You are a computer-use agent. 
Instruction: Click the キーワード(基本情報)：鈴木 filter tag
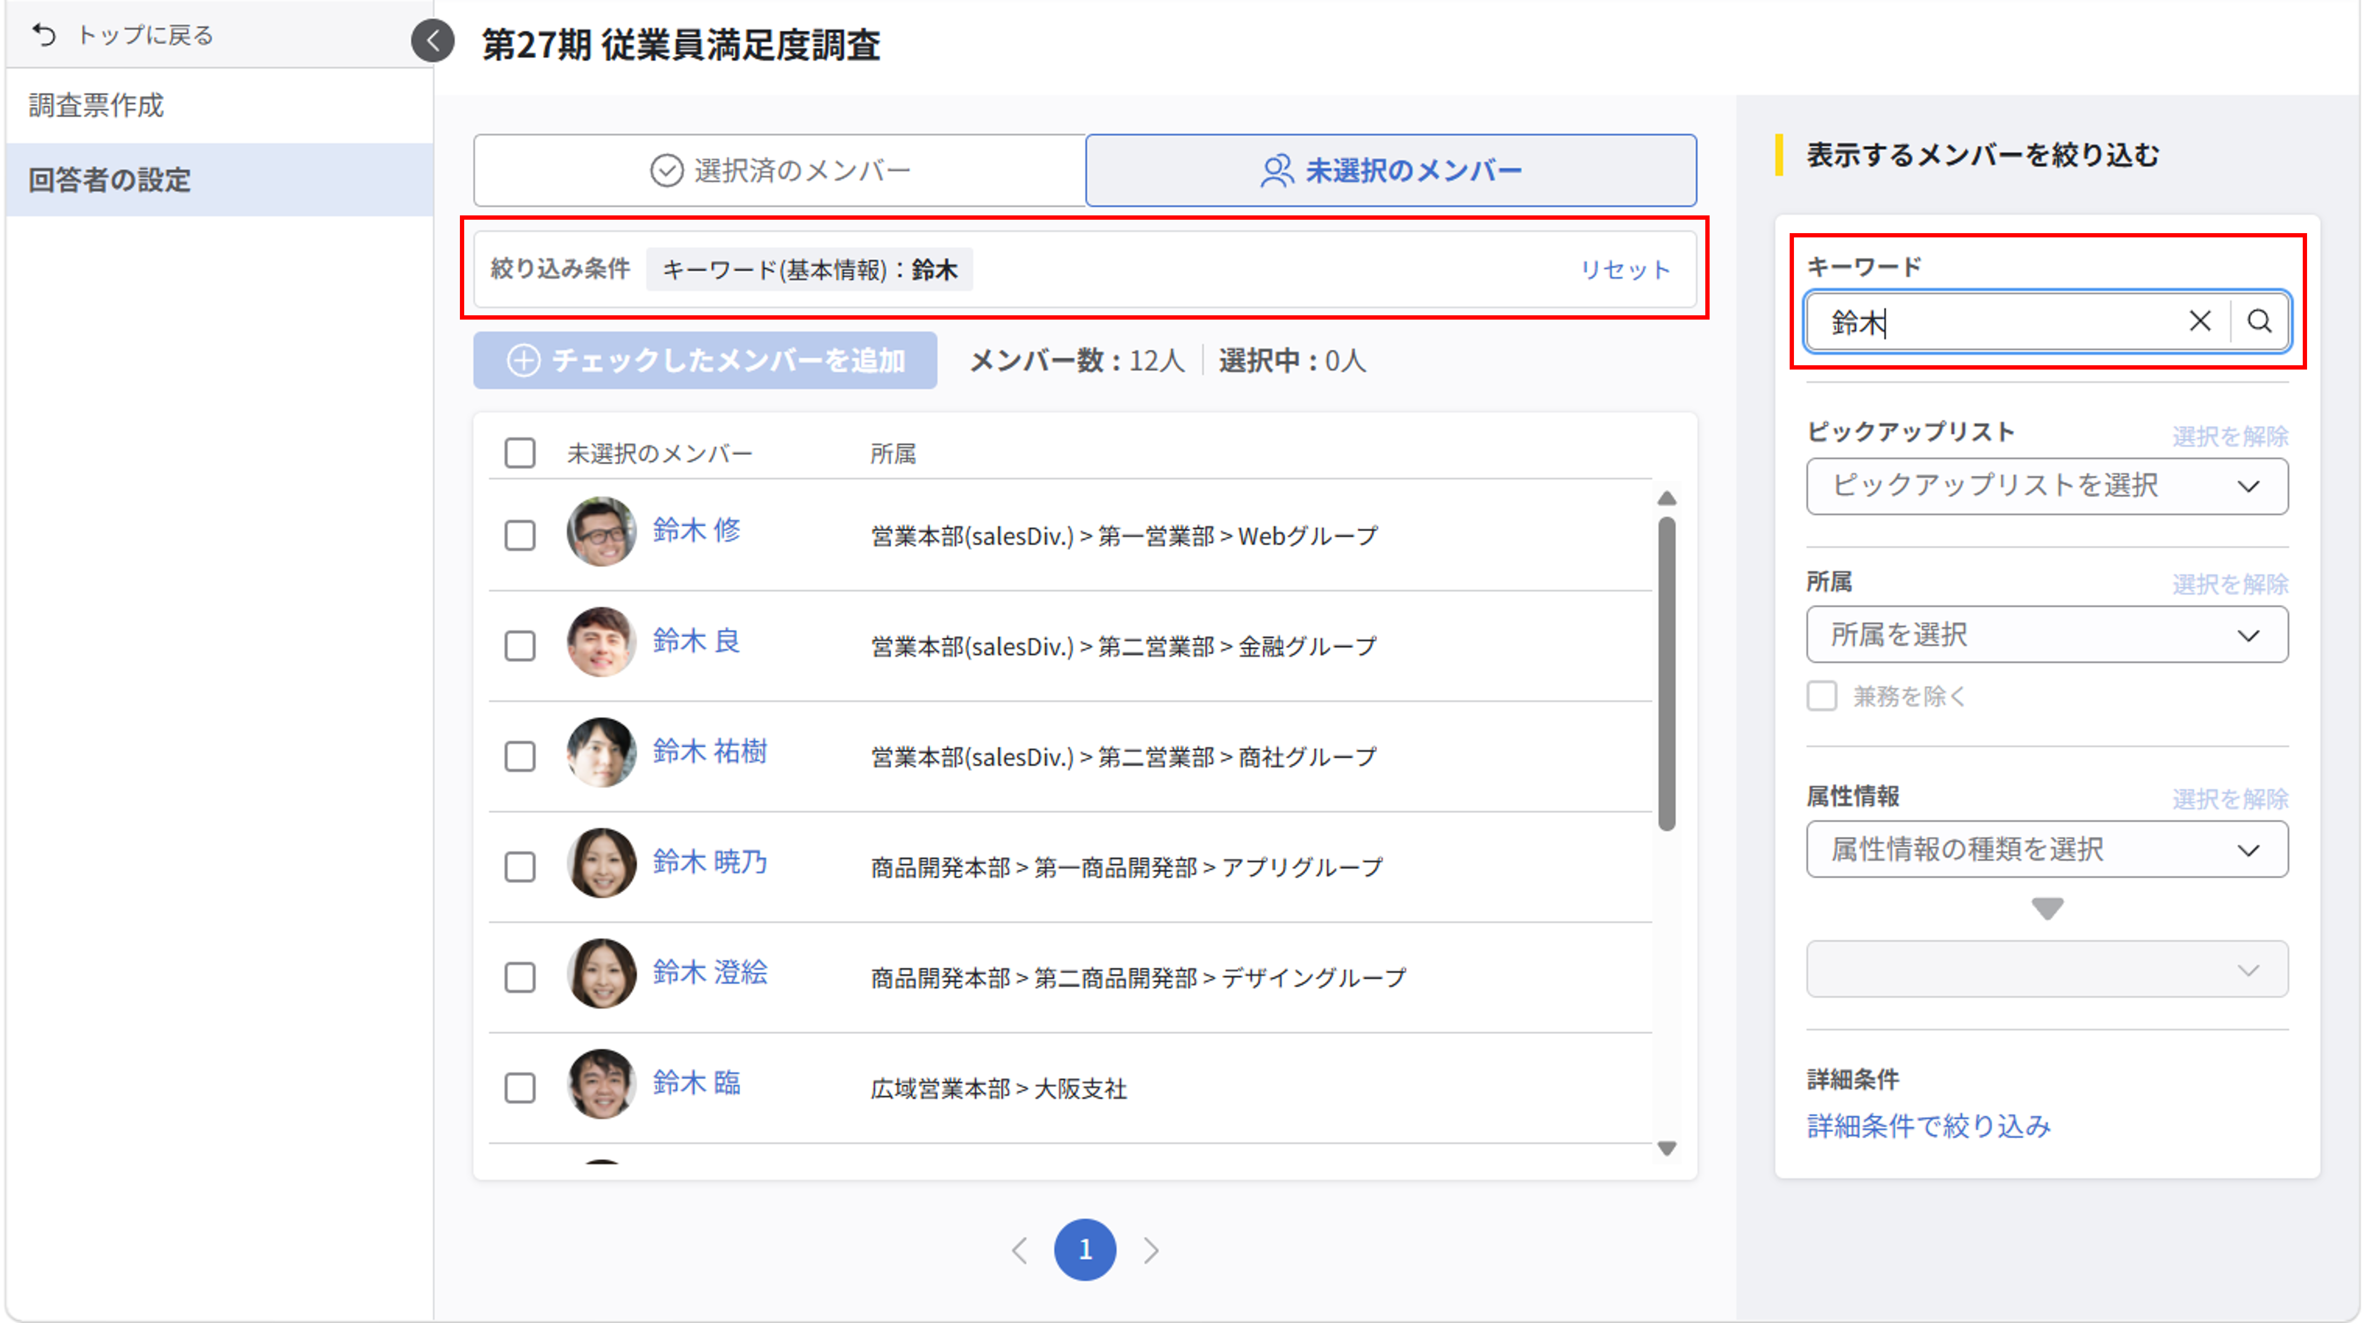(x=809, y=270)
